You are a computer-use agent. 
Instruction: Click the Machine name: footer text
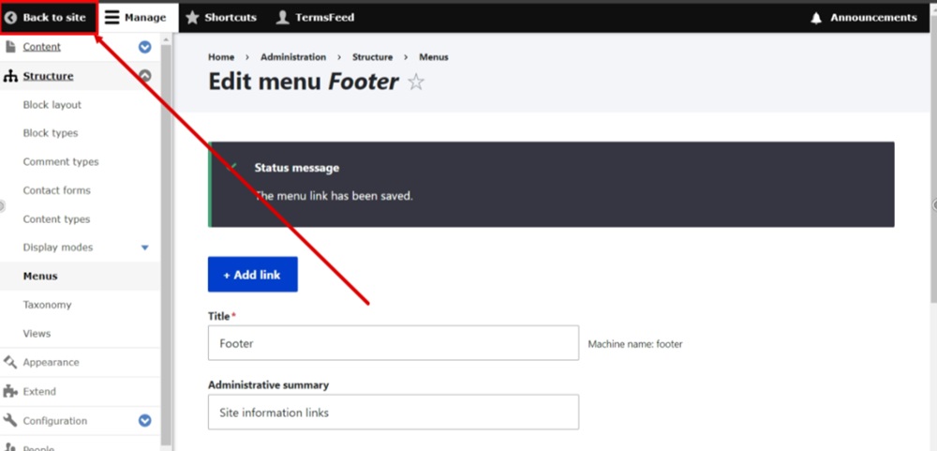tap(635, 344)
